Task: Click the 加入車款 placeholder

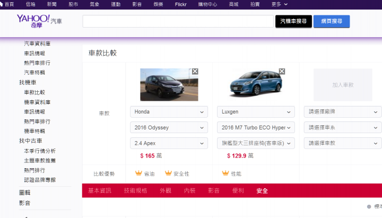Action: [343, 85]
